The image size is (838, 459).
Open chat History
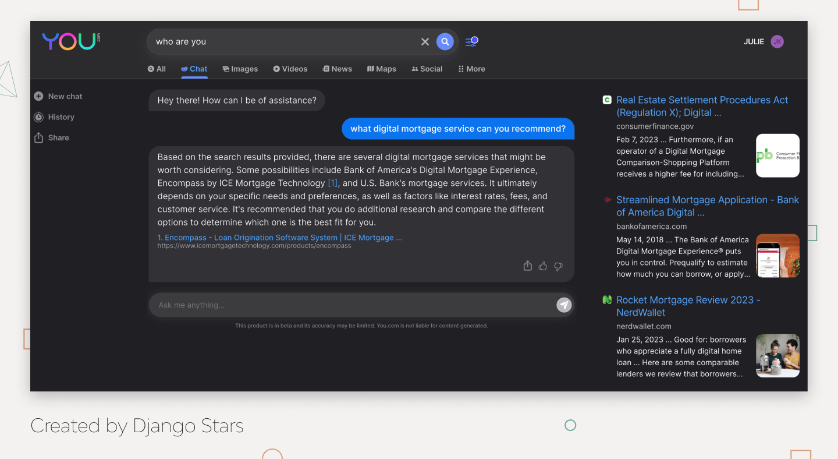point(54,117)
